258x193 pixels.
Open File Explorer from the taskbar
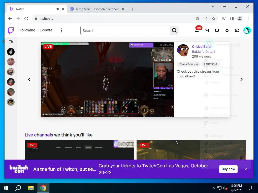click(31, 188)
